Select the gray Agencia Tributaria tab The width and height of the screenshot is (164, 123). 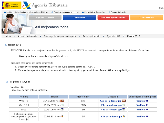coord(45,17)
